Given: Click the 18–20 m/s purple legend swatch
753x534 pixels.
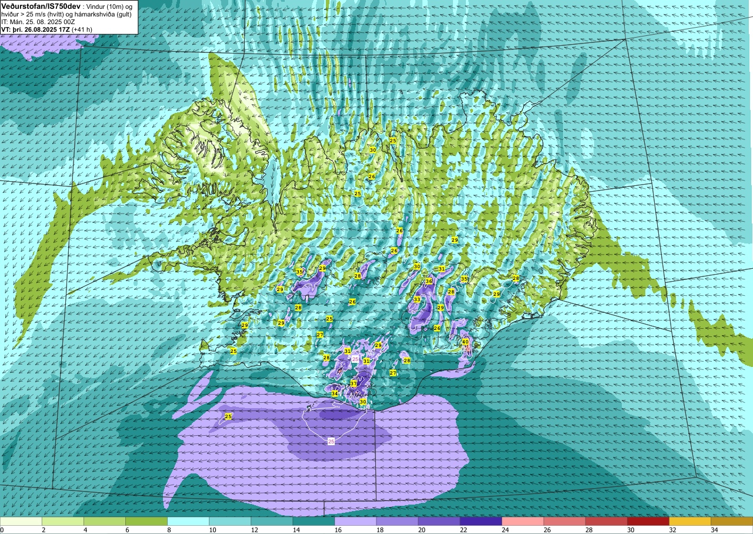Looking at the screenshot, I should click(397, 521).
